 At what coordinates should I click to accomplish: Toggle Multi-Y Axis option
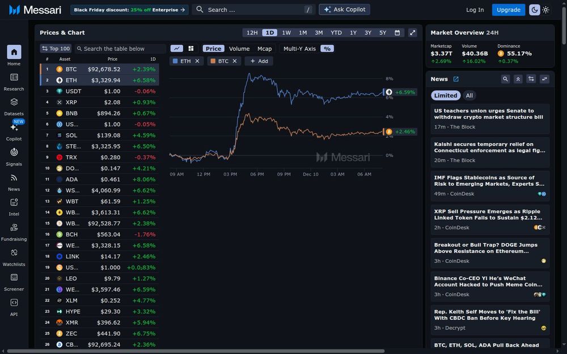click(x=299, y=48)
